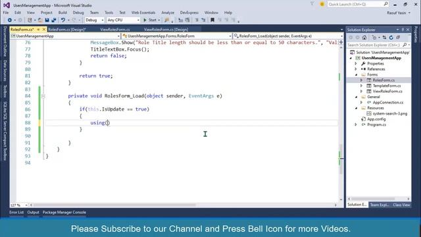
Task: Open the Web Essentials menu
Action: [143, 13]
